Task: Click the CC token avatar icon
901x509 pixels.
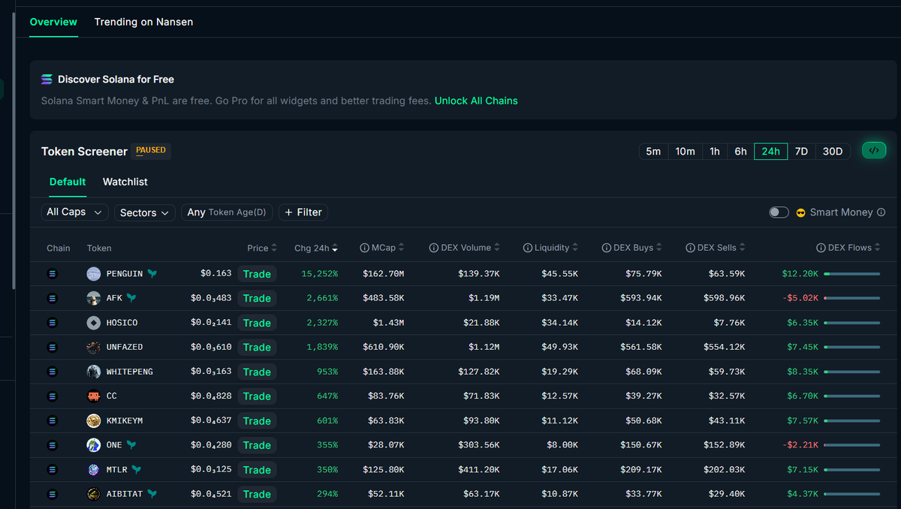Action: click(93, 396)
